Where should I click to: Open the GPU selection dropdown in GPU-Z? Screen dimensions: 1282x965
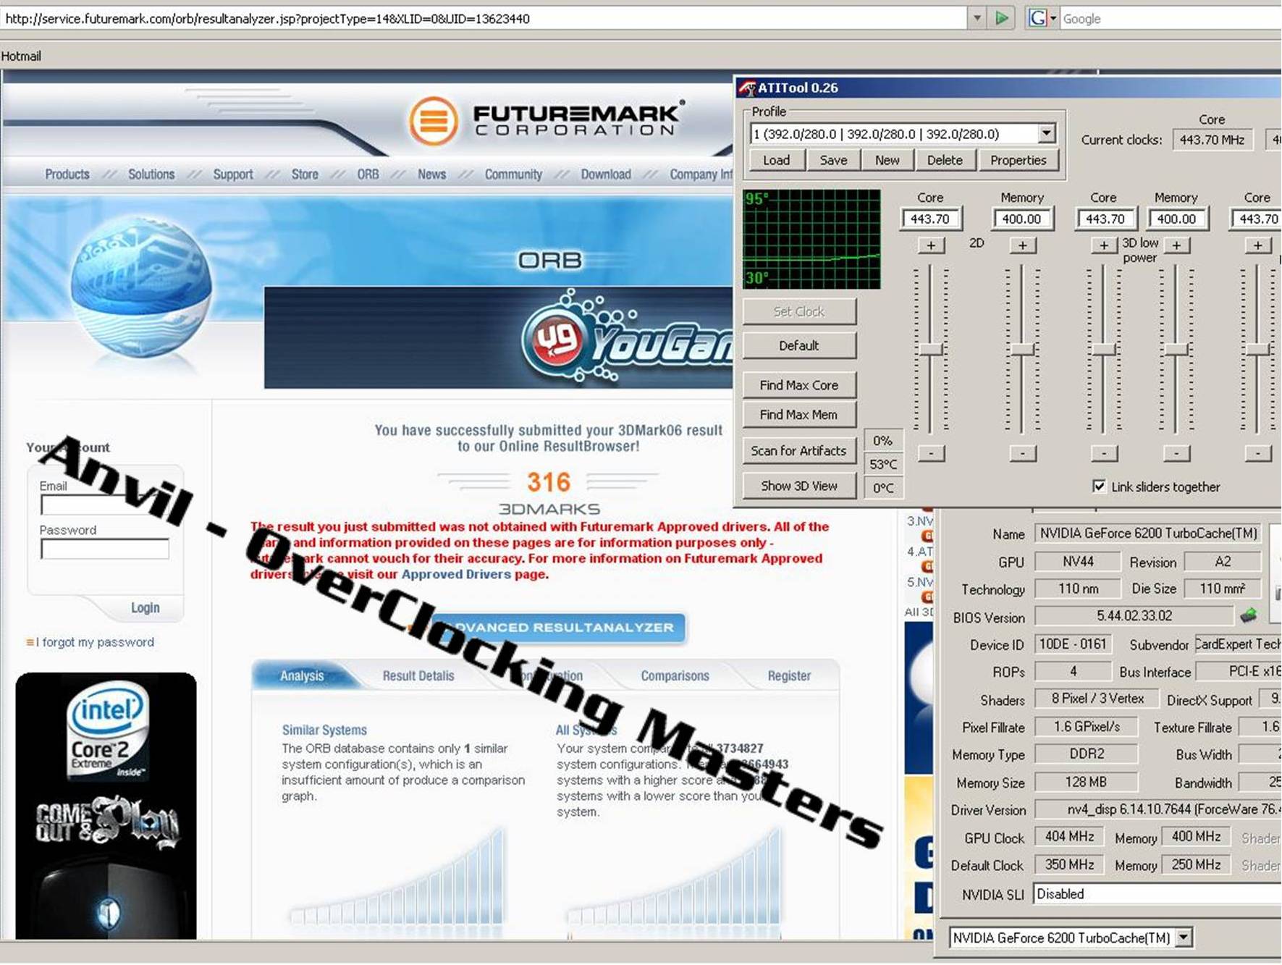point(1184,938)
